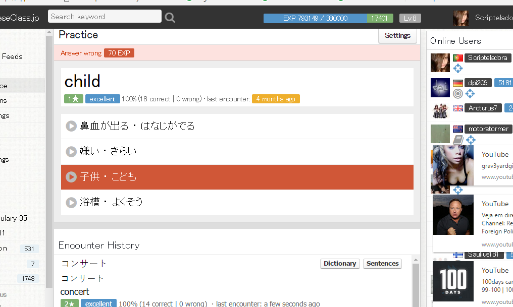This screenshot has width=513, height=307.
Task: Click the target badge icon under dpi209
Action: pos(458,94)
